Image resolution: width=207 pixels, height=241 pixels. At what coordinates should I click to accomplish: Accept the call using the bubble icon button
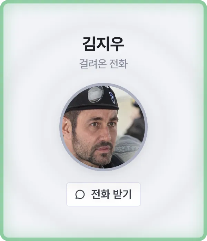click(103, 194)
